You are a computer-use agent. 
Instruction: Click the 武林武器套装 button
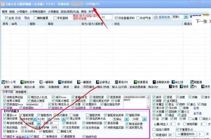click(138, 87)
